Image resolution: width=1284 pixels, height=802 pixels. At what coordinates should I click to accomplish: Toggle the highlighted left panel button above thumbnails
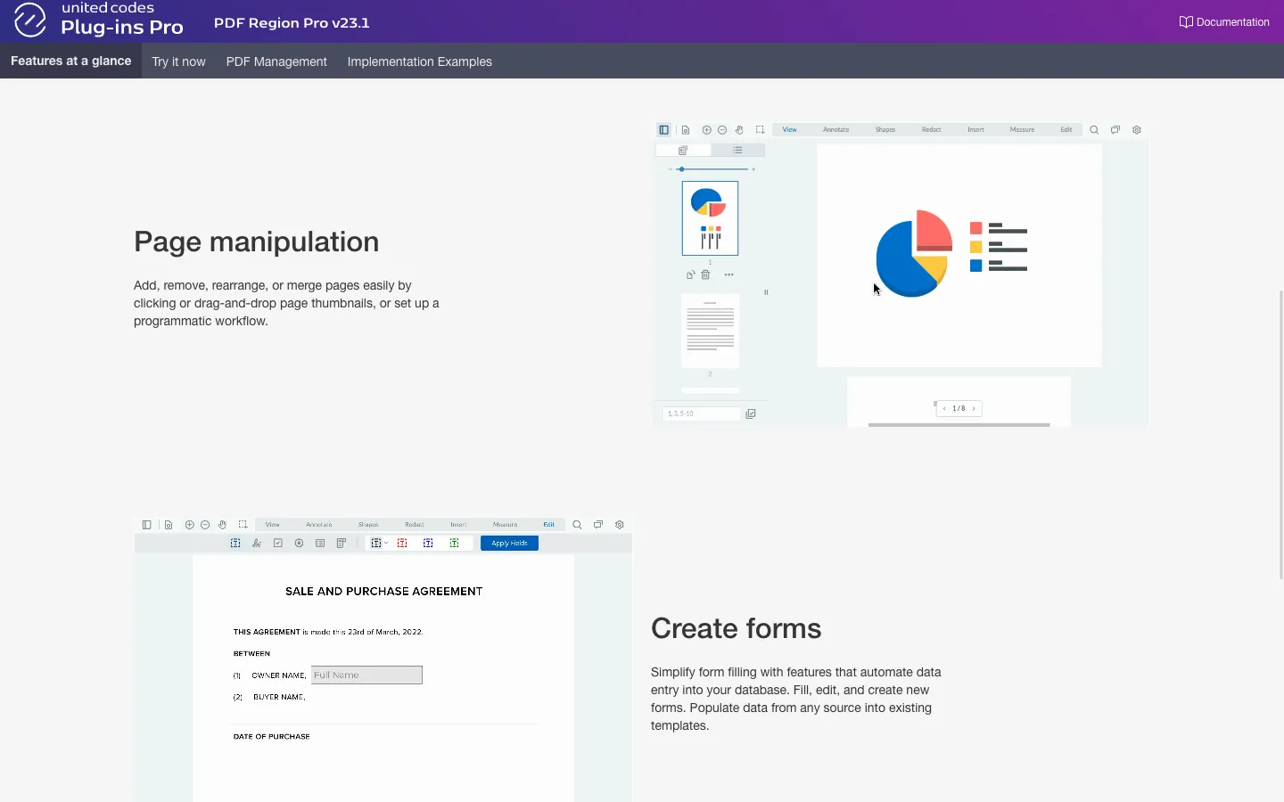663,130
